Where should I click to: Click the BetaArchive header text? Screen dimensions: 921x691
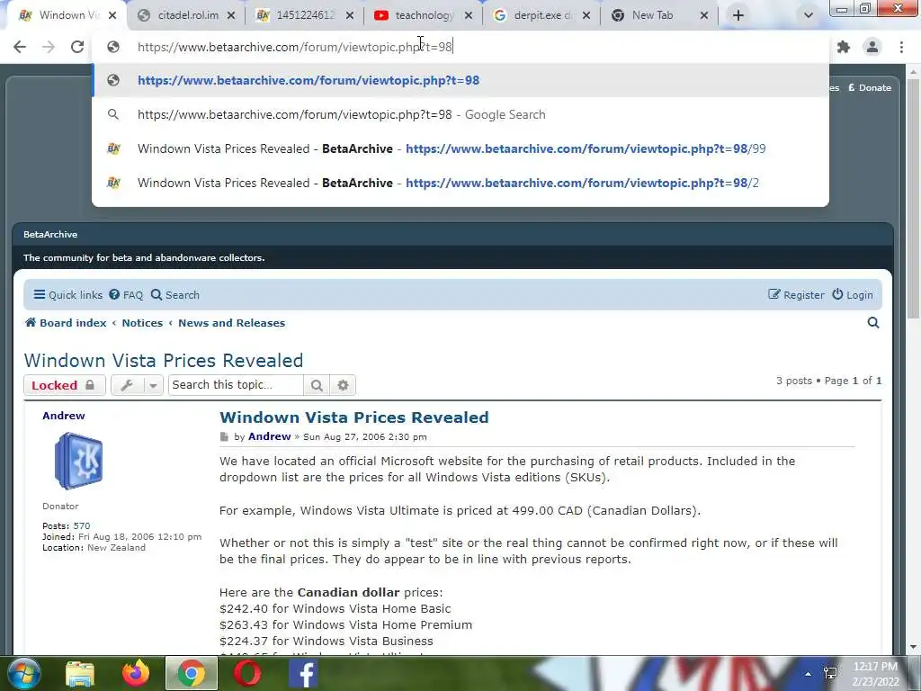pyautogui.click(x=50, y=234)
